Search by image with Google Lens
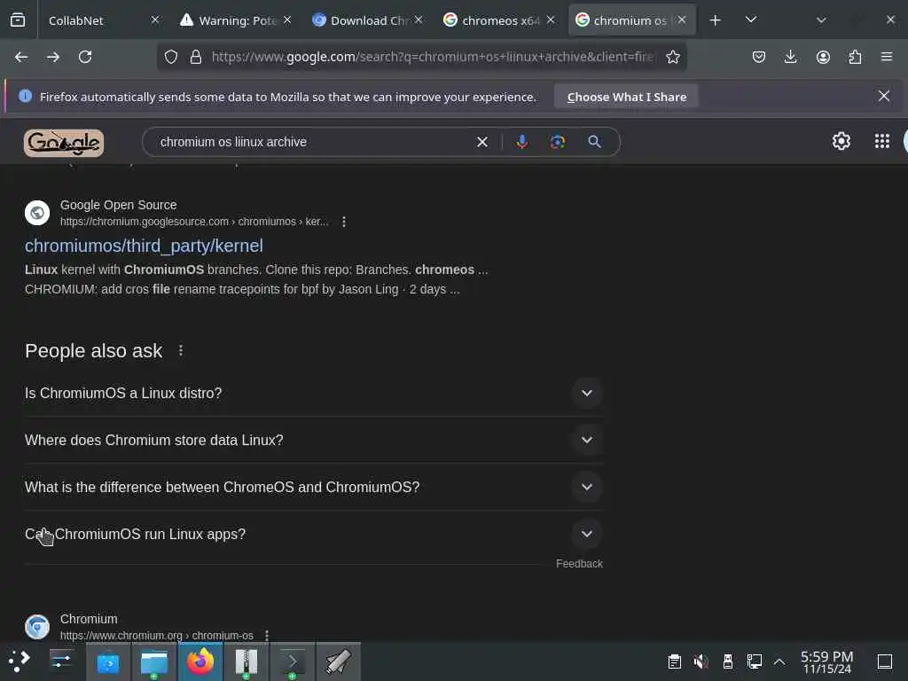The image size is (908, 681). tap(558, 142)
